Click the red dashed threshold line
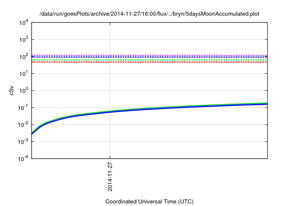Viewport: 295px width, 206px height. (x=149, y=62)
